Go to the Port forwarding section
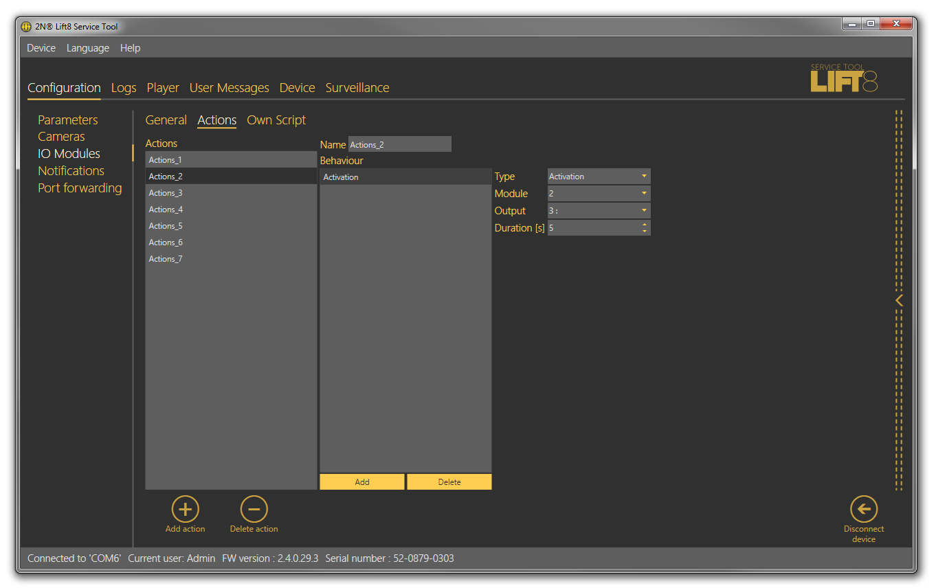The image size is (936, 588). pyautogui.click(x=80, y=188)
